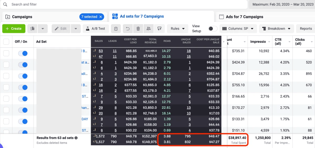Click the date range selector
Screen dimensions: 315x148
point(282,4)
